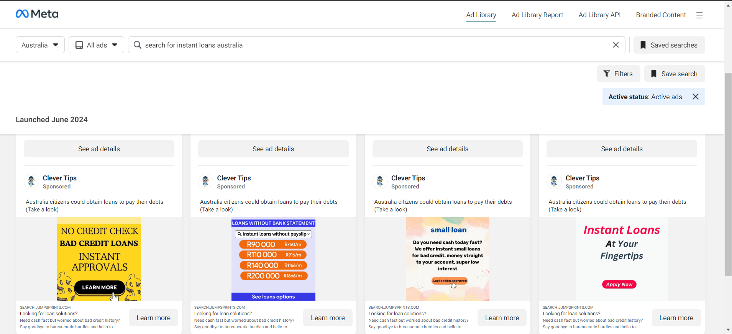The height and width of the screenshot is (334, 732).
Task: Click the scrollbar down arrow
Action: tap(728, 329)
